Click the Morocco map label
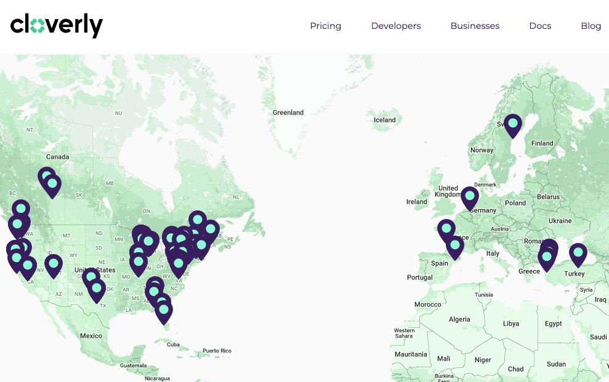The height and width of the screenshot is (382, 609). coord(427,304)
